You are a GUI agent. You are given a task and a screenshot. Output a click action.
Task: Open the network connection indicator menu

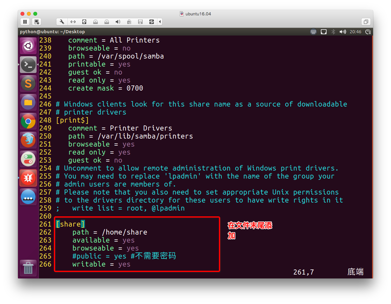point(324,32)
